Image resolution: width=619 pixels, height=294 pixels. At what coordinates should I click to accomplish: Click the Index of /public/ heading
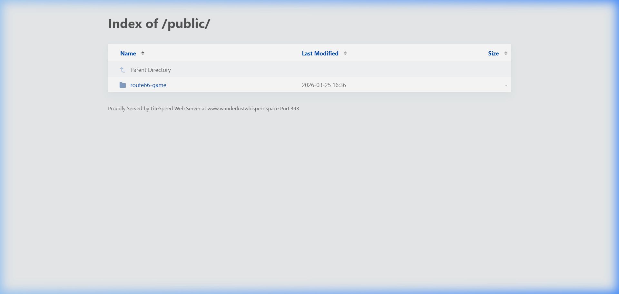(x=159, y=24)
